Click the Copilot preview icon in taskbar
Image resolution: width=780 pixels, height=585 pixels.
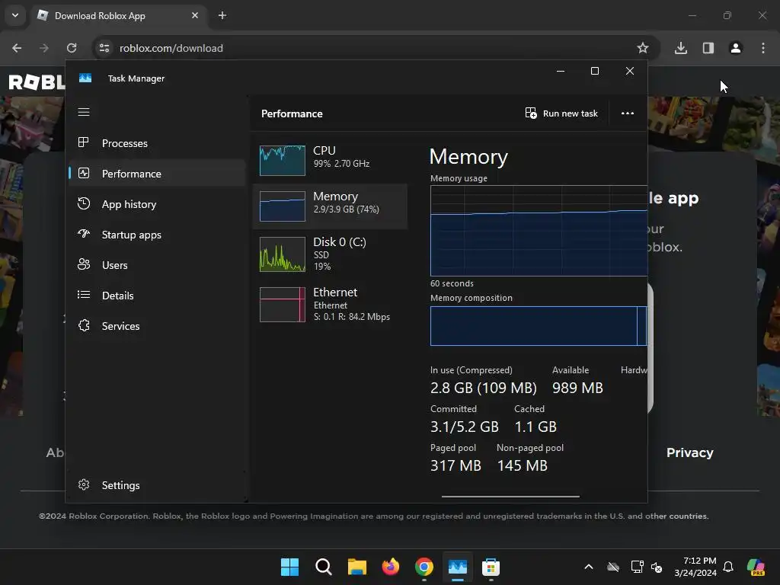click(x=756, y=567)
